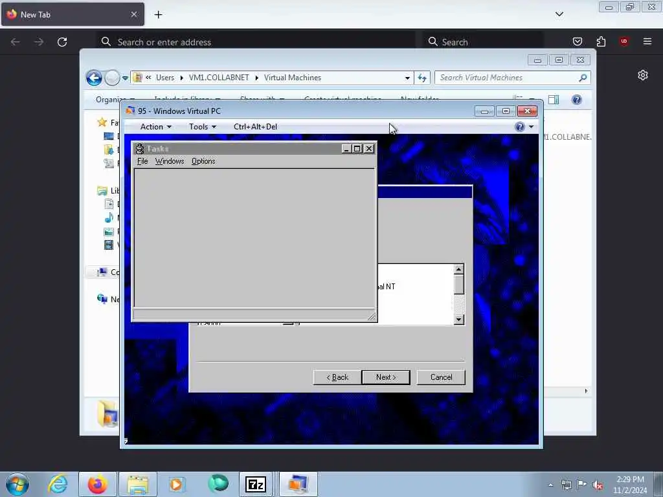Open Explorer help button
663x497 pixels.
pyautogui.click(x=576, y=100)
